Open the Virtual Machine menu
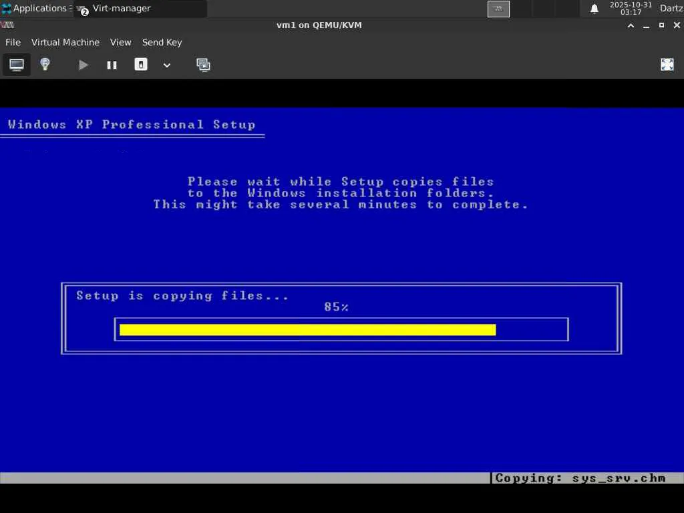 pos(65,42)
